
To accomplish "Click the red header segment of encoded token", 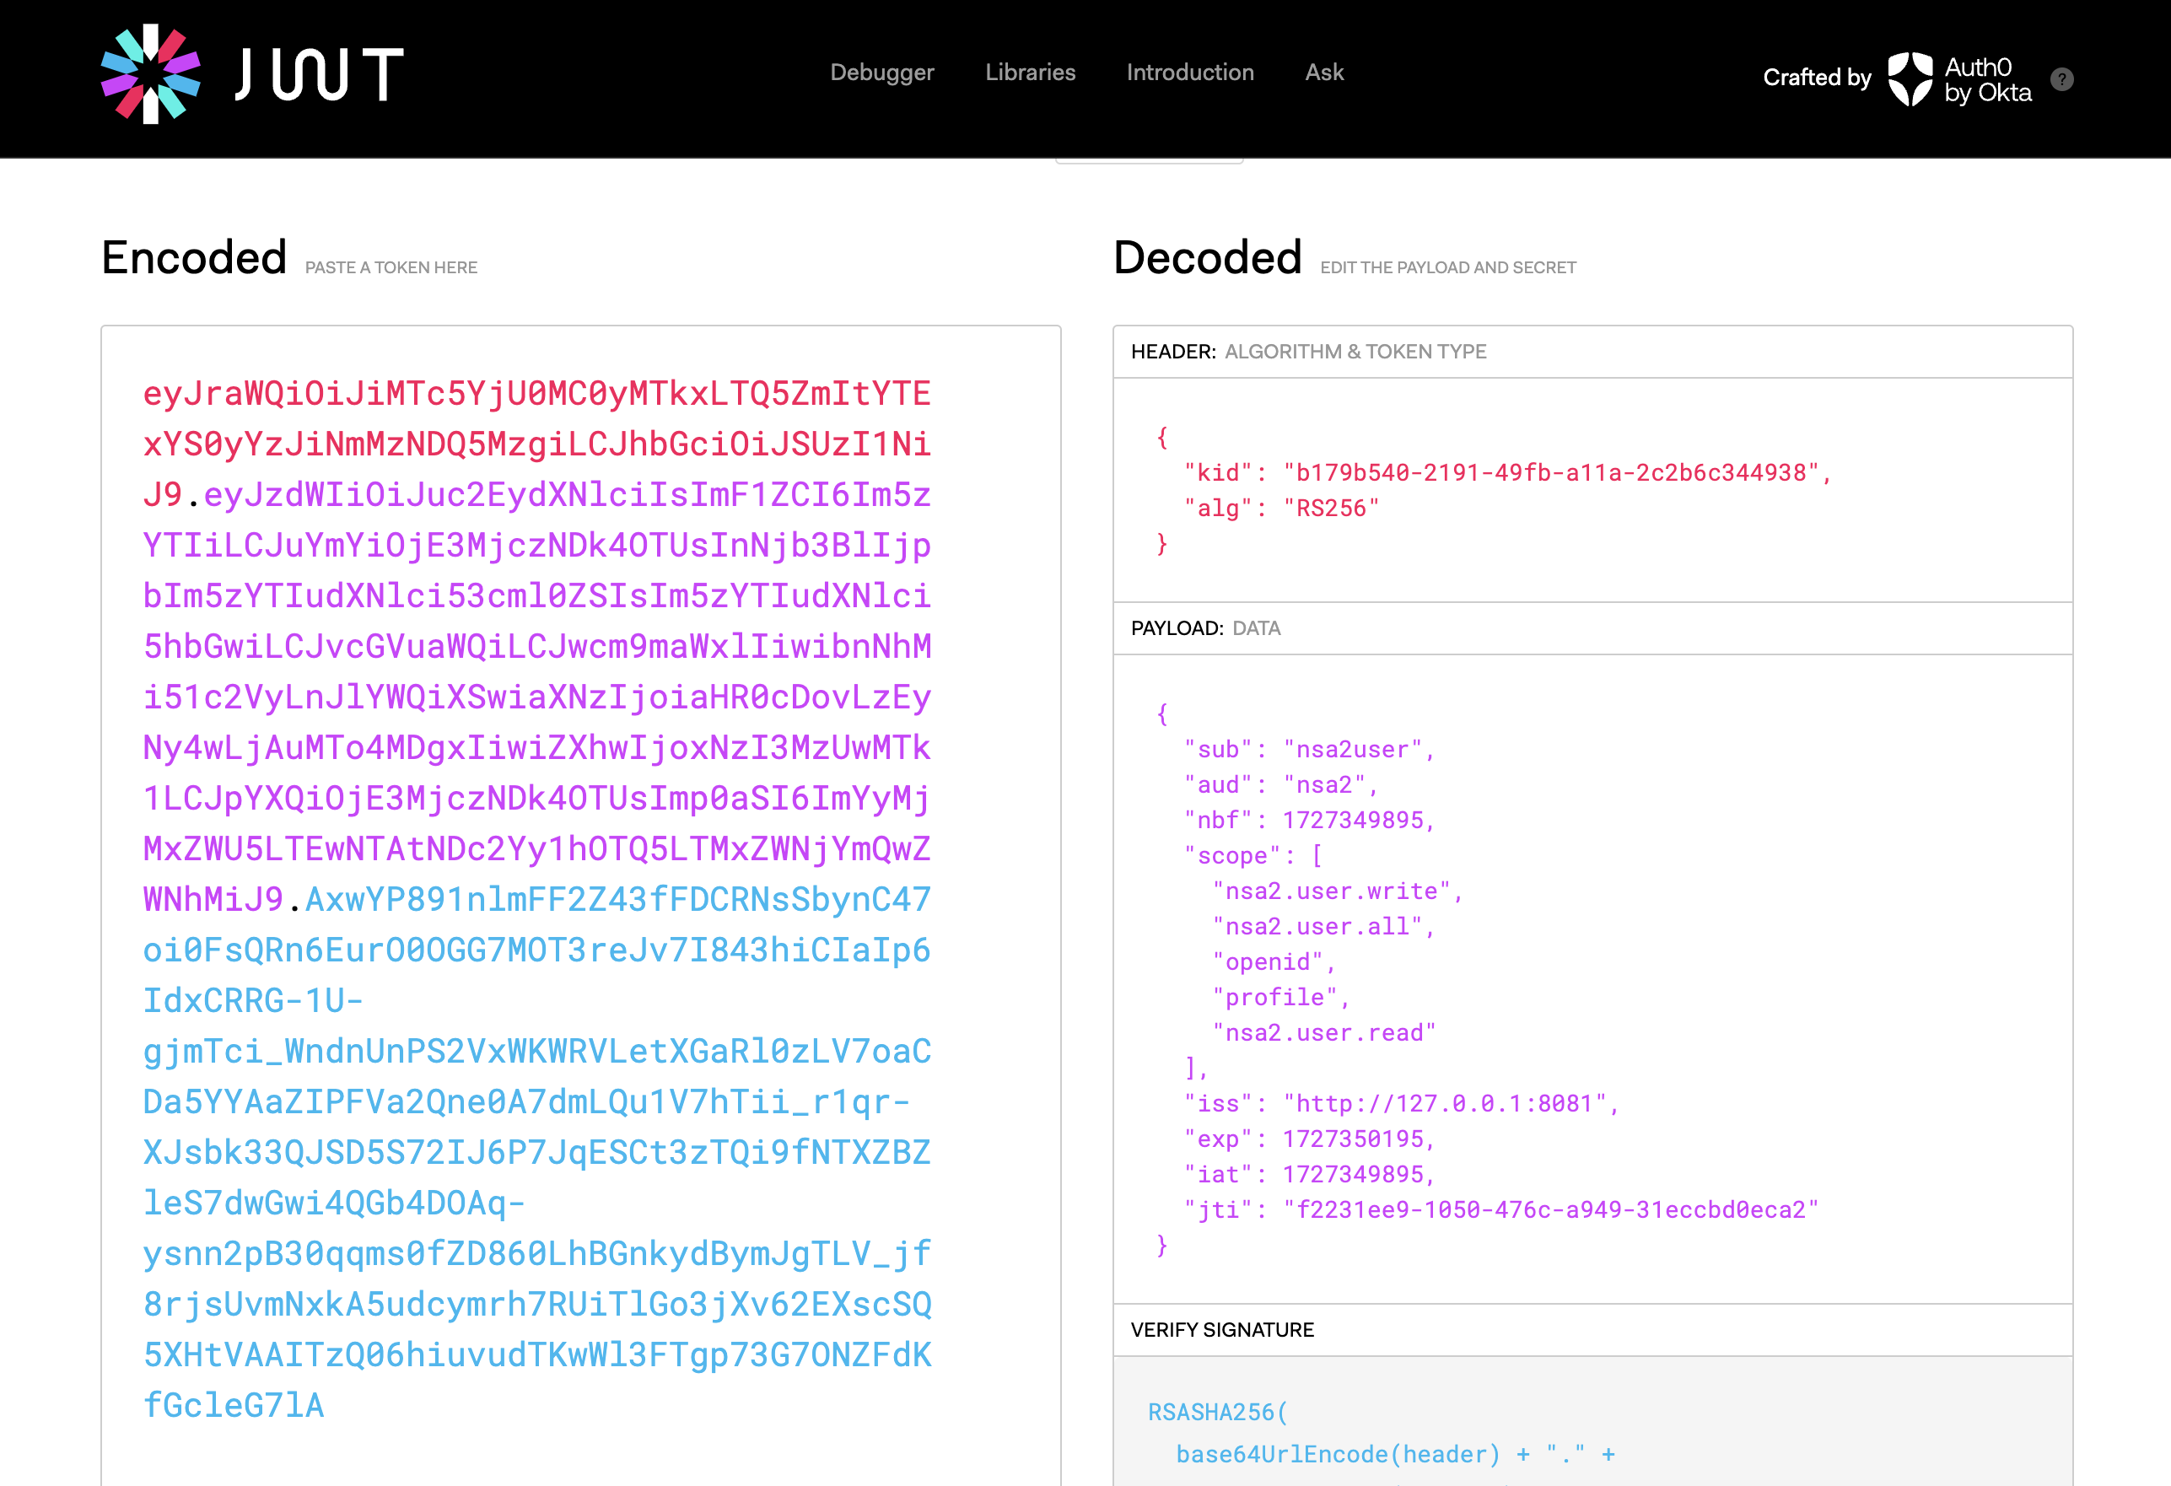I will click(x=536, y=444).
